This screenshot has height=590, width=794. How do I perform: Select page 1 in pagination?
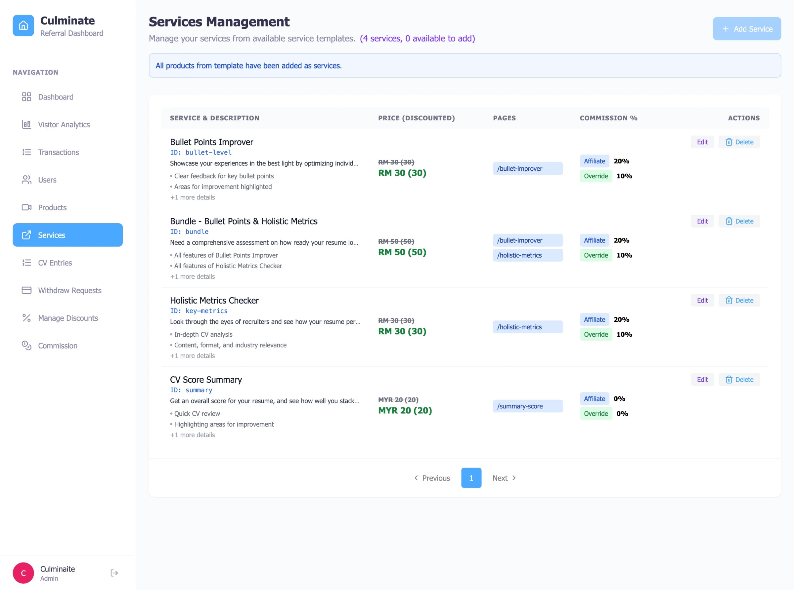[471, 478]
